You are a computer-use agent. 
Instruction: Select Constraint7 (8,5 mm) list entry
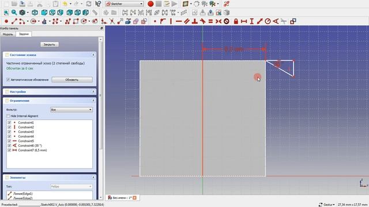[x=32, y=150]
